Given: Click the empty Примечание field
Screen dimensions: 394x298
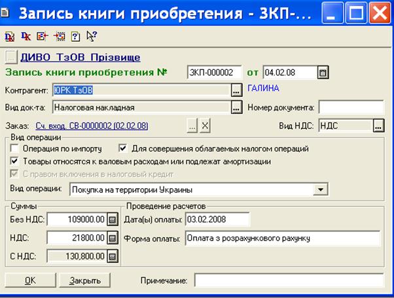Looking at the screenshot, I should [289, 280].
